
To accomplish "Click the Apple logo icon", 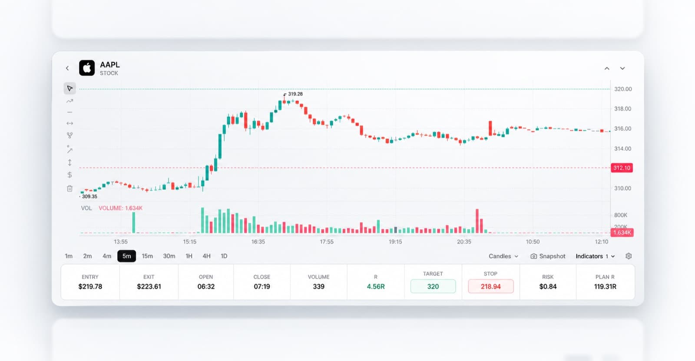I will pos(87,68).
